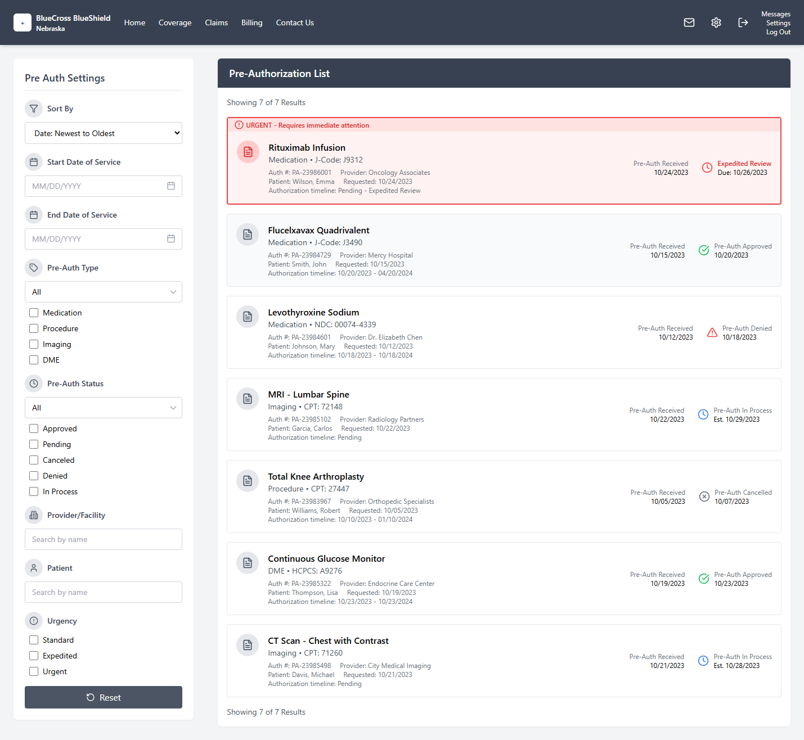Click the blue in-process clock for MRI Lumbar Spine
This screenshot has width=804, height=740.
click(703, 414)
